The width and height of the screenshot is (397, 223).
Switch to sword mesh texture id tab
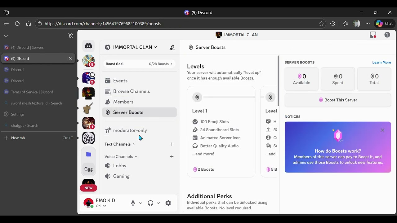(x=38, y=103)
